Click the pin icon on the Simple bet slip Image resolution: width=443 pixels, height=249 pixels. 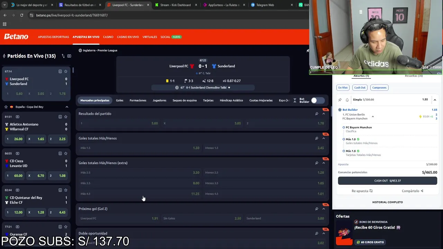(340, 100)
